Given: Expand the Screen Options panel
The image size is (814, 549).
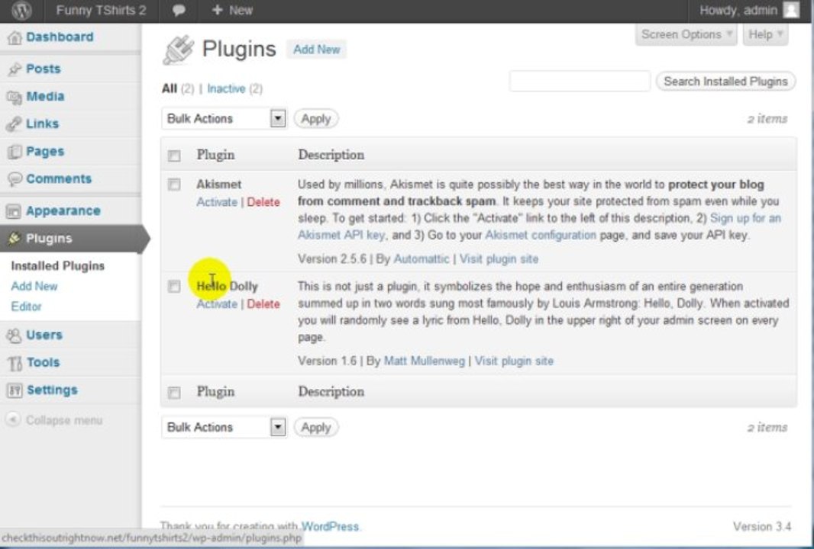Looking at the screenshot, I should [x=686, y=34].
